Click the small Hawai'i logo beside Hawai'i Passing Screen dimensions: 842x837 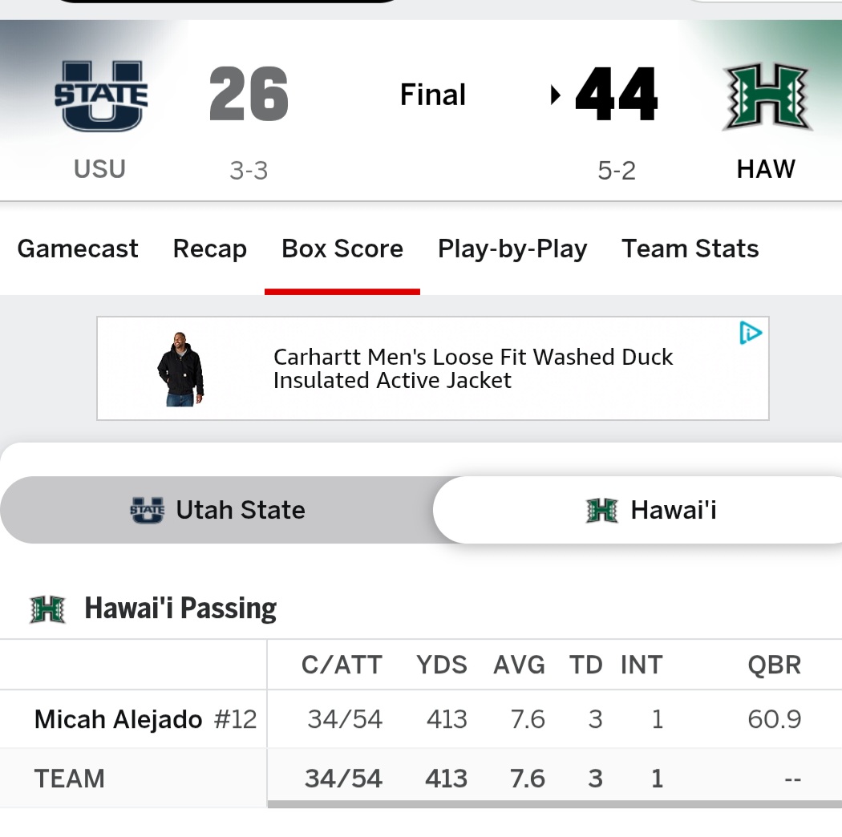pos(48,609)
